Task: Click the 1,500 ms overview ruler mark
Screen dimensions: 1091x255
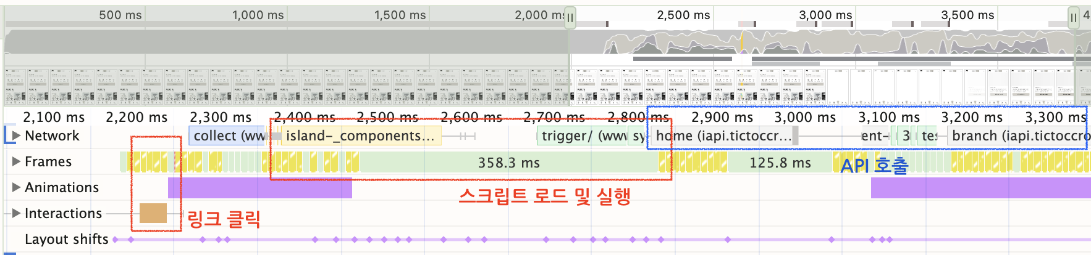Action: pos(400,15)
